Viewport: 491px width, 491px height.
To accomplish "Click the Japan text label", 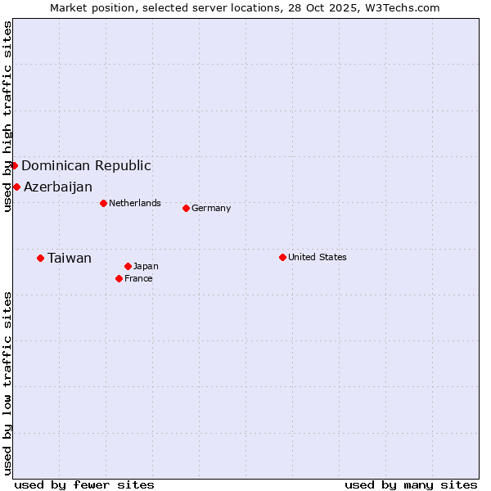I will pos(146,266).
